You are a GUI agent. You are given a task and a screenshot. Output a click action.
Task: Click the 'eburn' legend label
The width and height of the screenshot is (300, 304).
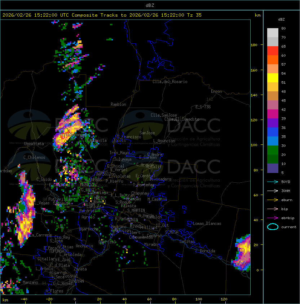click(x=287, y=200)
